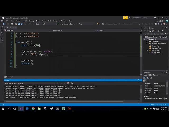Click Add to Source Control
The height and width of the screenshot is (127, 169).
click(x=158, y=105)
